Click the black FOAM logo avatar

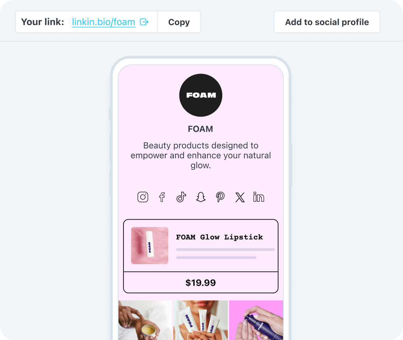(x=201, y=95)
